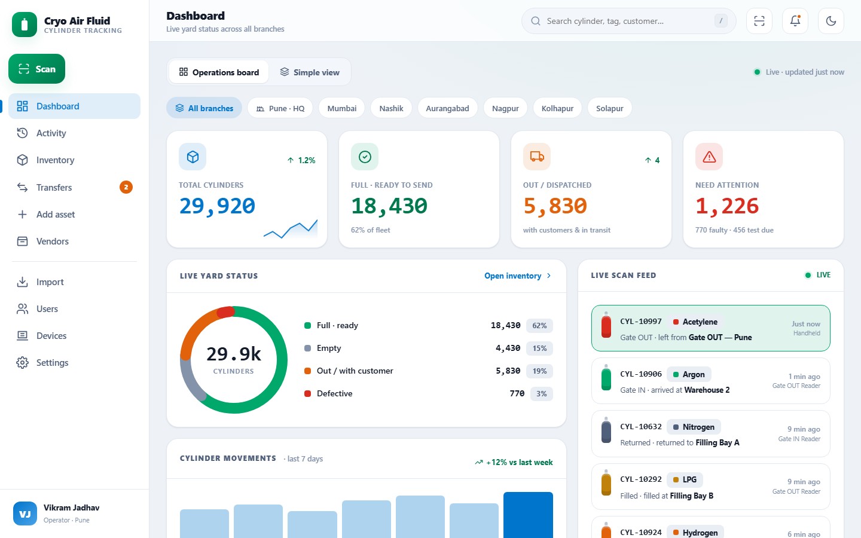Filter by Pune · HQ branch
Screen dimensions: 861x538
coord(280,108)
